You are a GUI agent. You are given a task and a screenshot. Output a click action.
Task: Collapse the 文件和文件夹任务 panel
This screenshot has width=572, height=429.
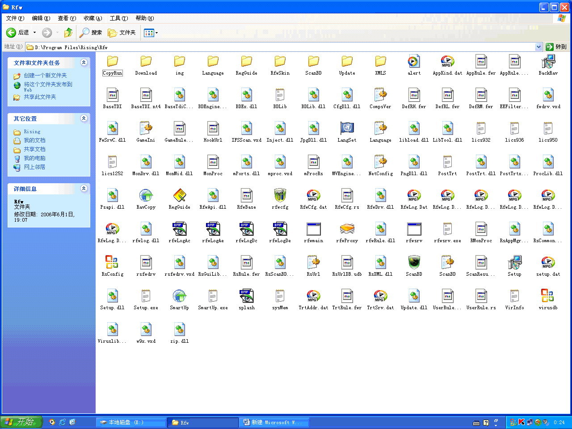[84, 63]
